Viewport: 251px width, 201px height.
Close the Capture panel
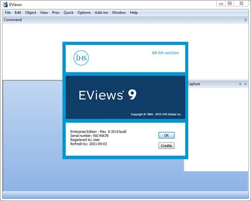click(x=245, y=84)
